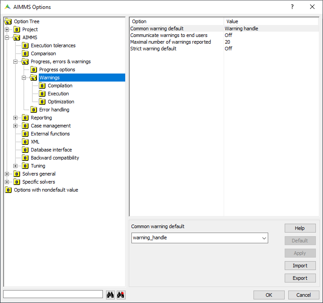Viewport: 323px width, 303px height.
Task: Select the Database interface tree item label
Action: tap(51, 150)
